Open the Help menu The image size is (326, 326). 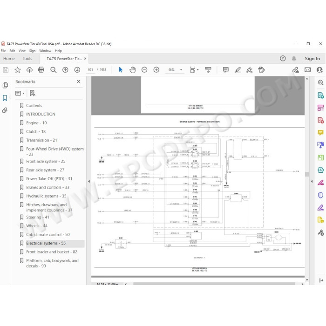click(58, 51)
